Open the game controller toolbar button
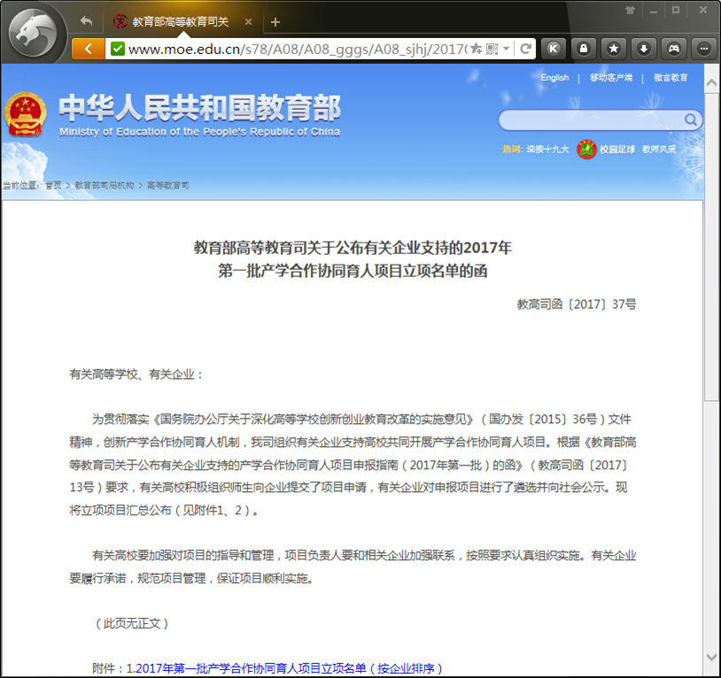 [674, 49]
